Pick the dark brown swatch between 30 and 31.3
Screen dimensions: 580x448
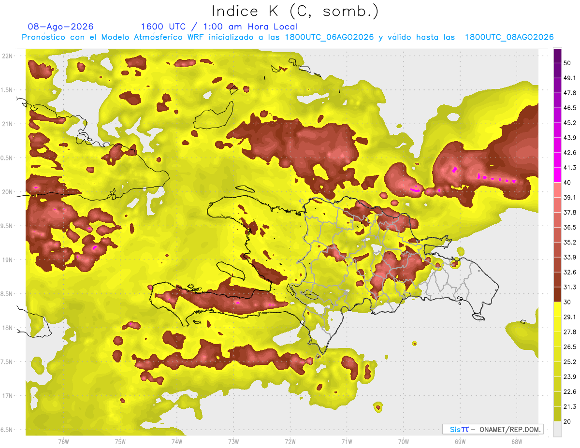(557, 294)
